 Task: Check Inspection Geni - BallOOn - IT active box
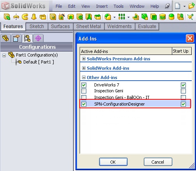click(x=84, y=97)
